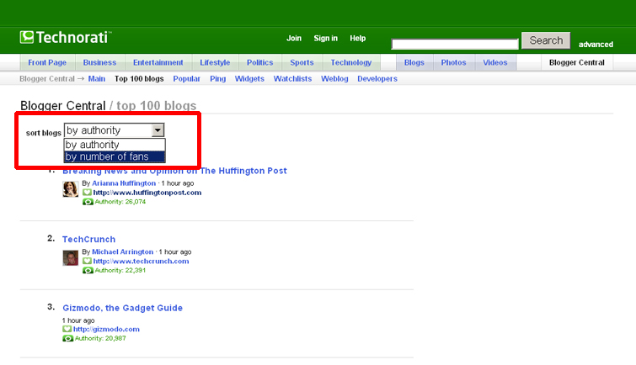Switch to the Entertainment tab

[x=158, y=62]
